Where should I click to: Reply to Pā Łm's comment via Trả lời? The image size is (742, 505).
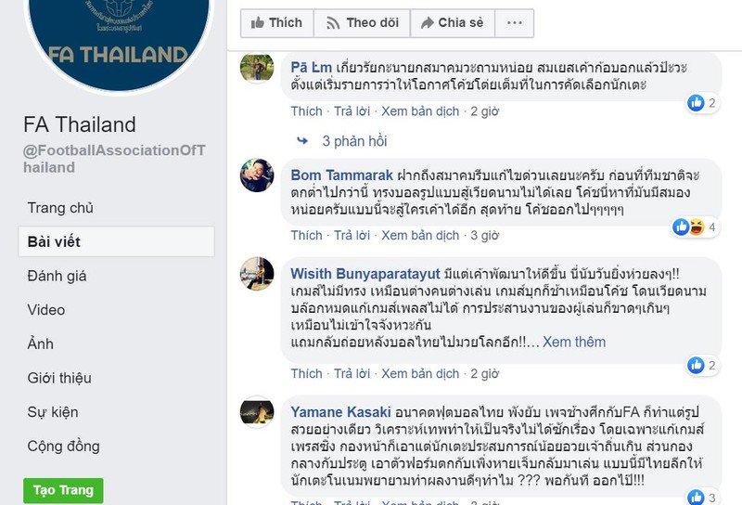pos(352,111)
